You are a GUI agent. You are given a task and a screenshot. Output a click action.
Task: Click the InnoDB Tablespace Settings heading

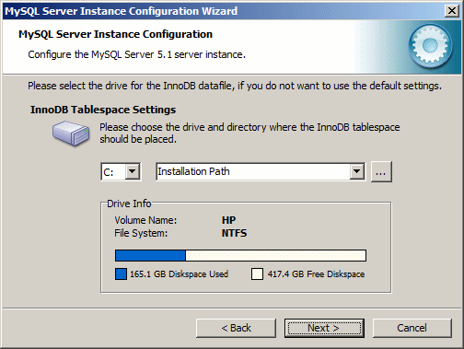pos(103,110)
